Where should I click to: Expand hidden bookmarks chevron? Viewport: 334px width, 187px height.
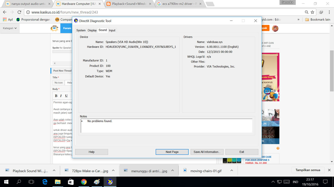pyautogui.click(x=299, y=19)
